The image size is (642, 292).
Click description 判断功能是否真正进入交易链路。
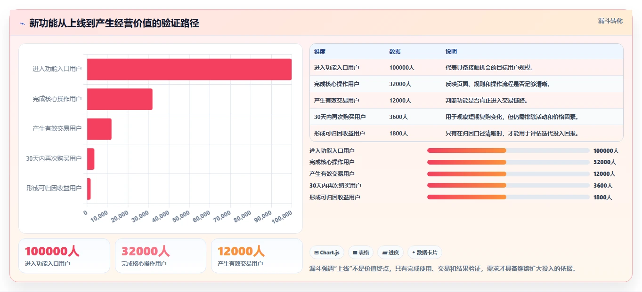pyautogui.click(x=487, y=101)
